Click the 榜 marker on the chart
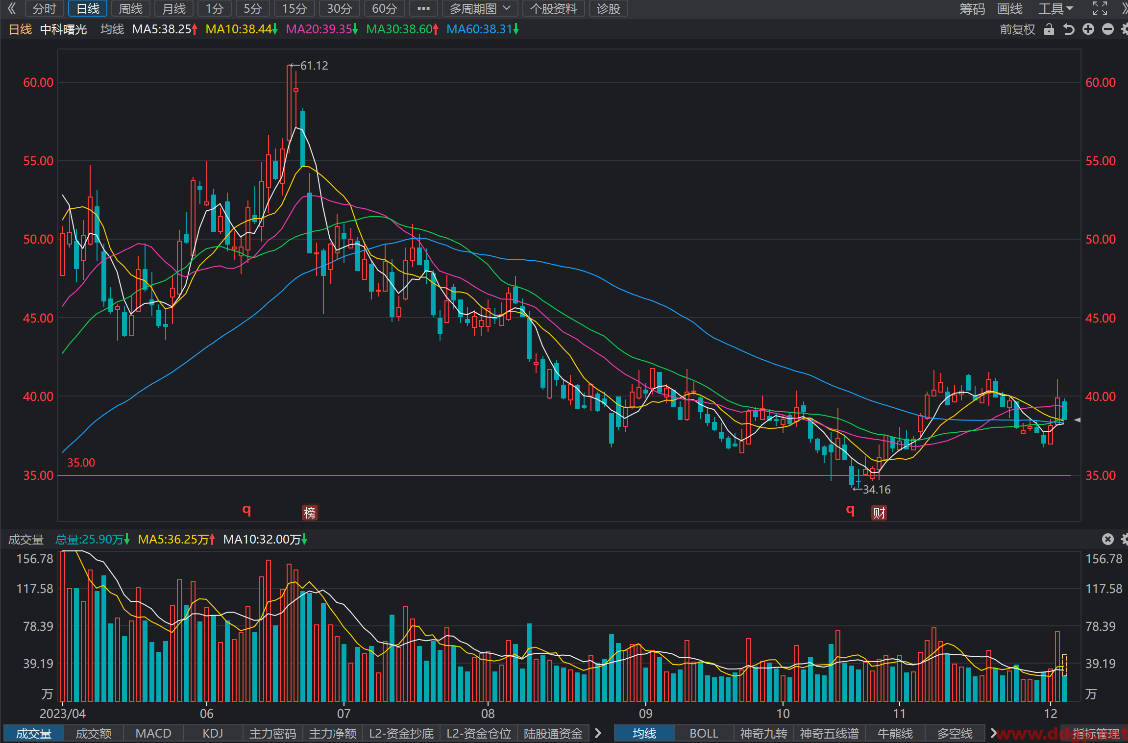 click(x=310, y=513)
